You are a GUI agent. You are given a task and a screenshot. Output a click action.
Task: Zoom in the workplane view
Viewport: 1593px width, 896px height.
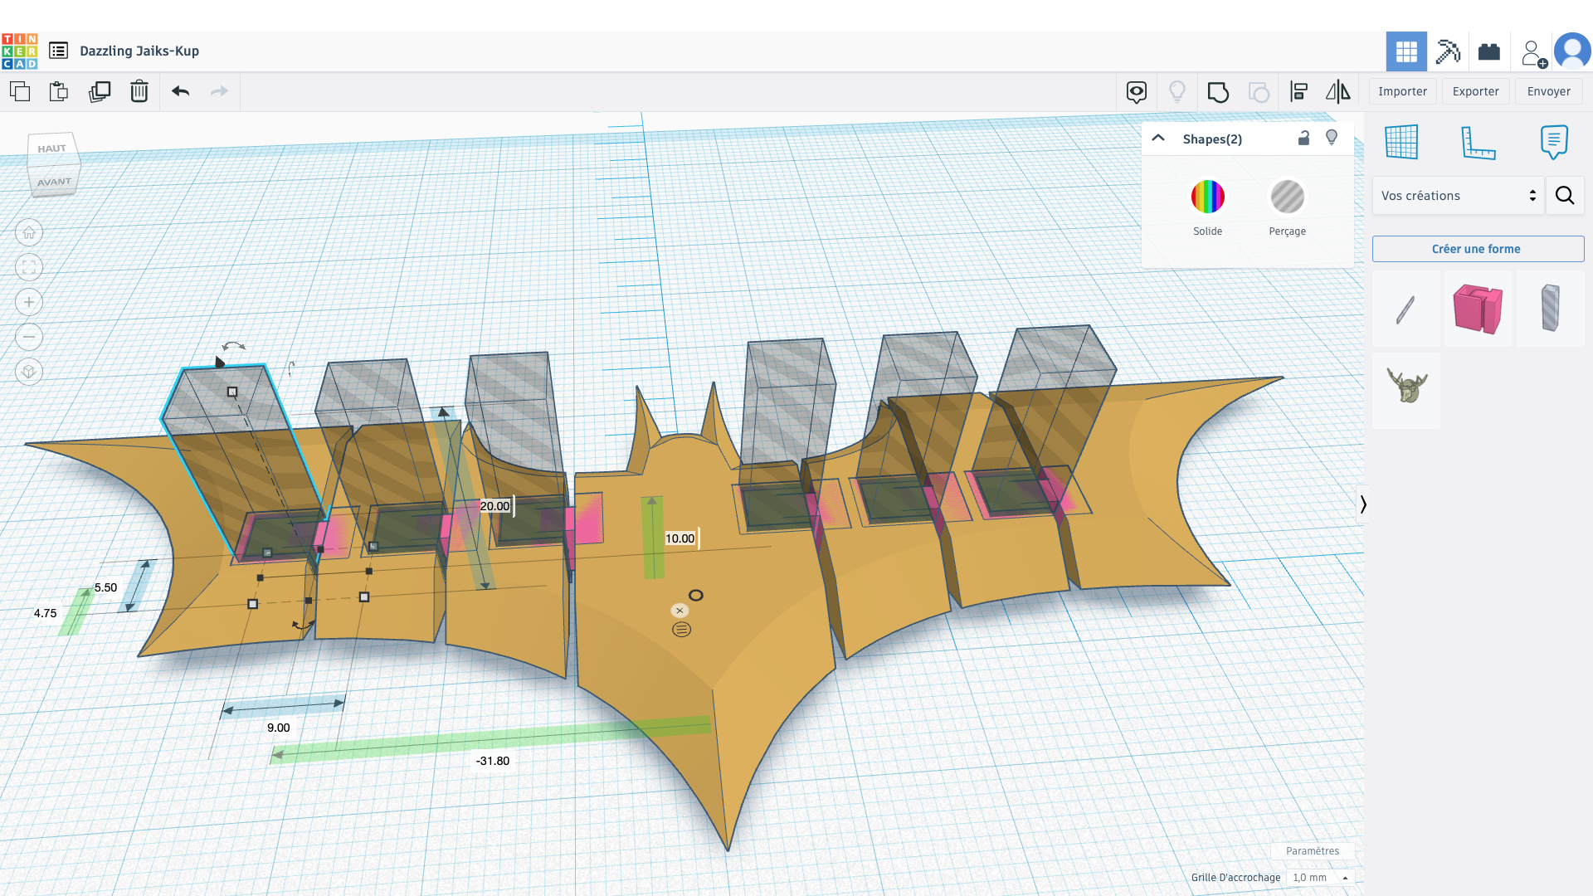coord(29,302)
